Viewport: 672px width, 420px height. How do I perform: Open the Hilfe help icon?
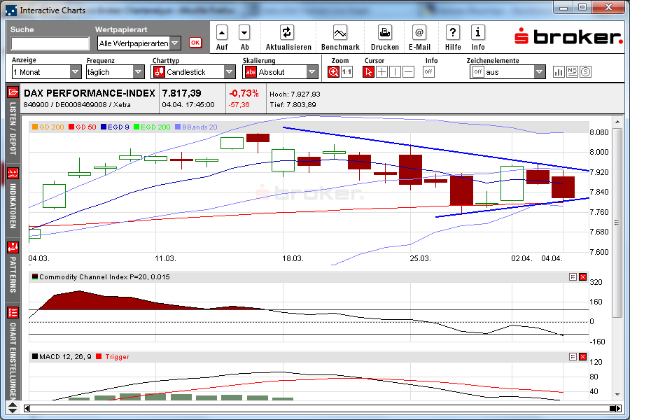(453, 33)
